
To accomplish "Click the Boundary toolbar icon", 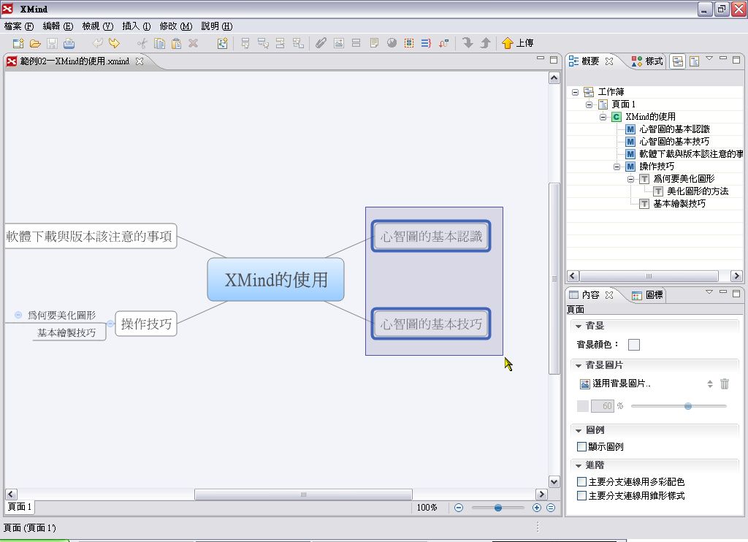I will point(409,43).
